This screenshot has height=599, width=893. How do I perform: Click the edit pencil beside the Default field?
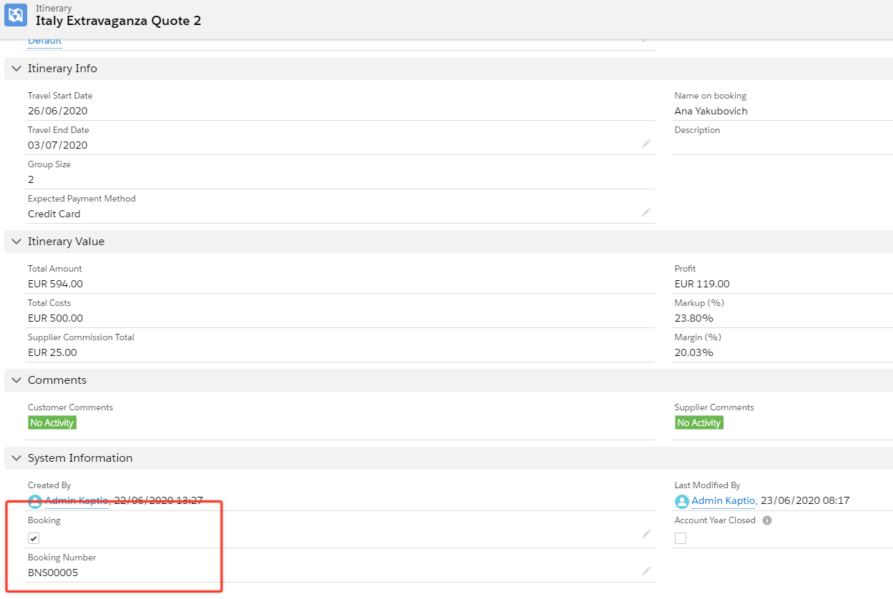(x=646, y=40)
